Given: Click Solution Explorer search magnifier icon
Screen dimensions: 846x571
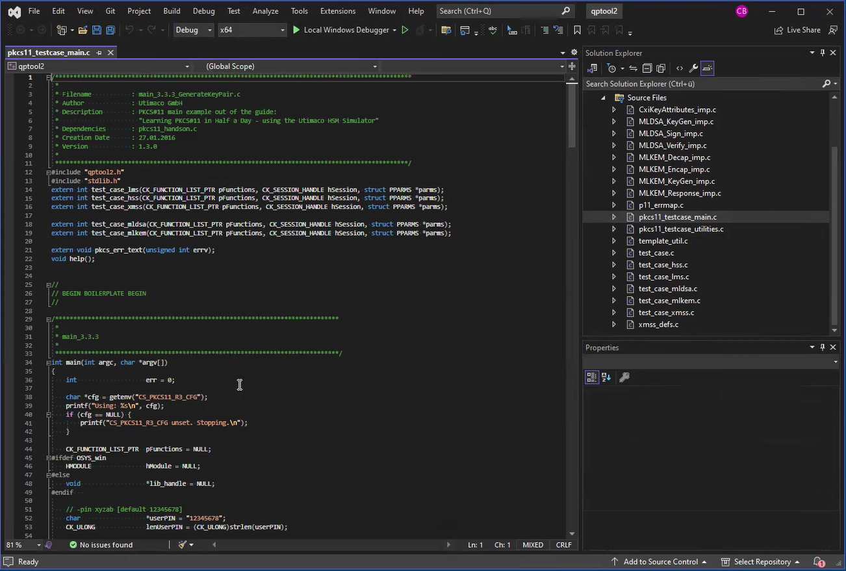Looking at the screenshot, I should pyautogui.click(x=827, y=84).
